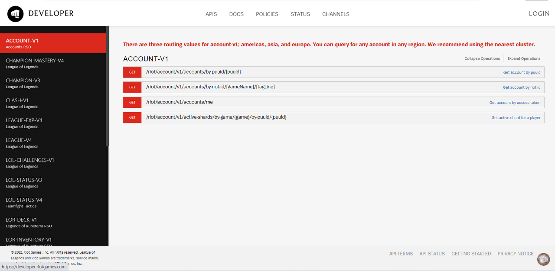Image resolution: width=555 pixels, height=271 pixels.
Task: Click 'Get account by access token' link
Action: (515, 103)
